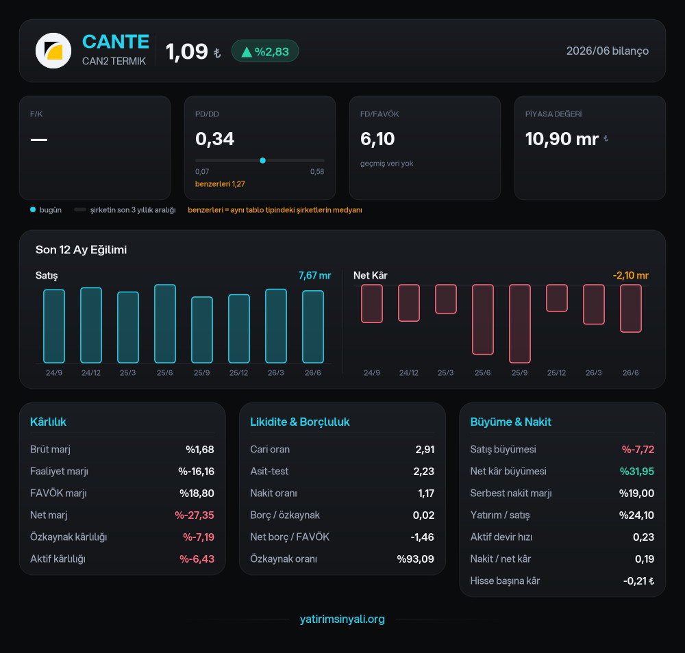Viewport: 685px width, 653px height.
Task: Click the CANTE company logo
Action: point(53,51)
